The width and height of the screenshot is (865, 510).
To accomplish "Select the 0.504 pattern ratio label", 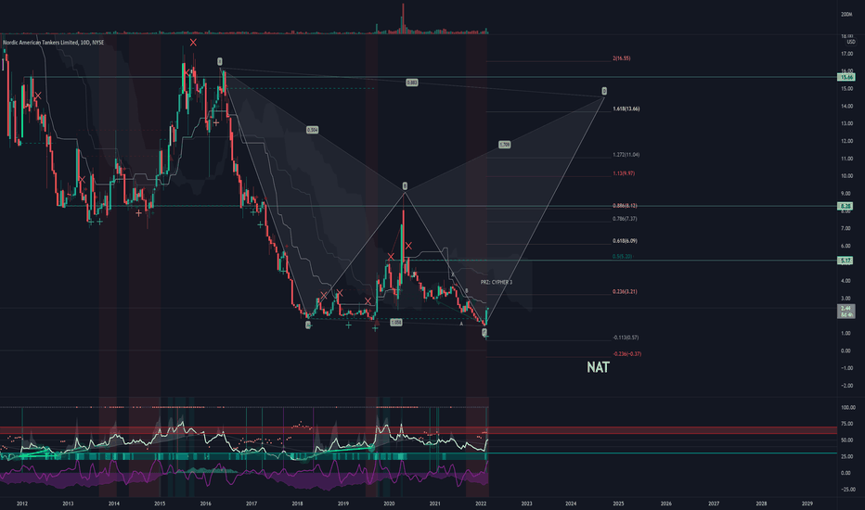I will pyautogui.click(x=312, y=130).
